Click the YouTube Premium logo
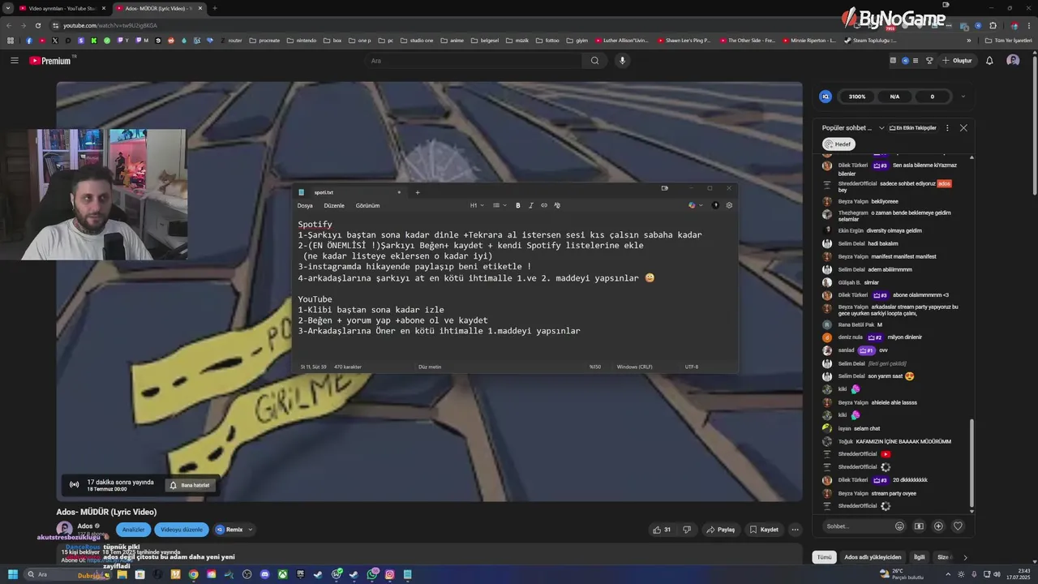This screenshot has width=1038, height=584. tap(50, 61)
